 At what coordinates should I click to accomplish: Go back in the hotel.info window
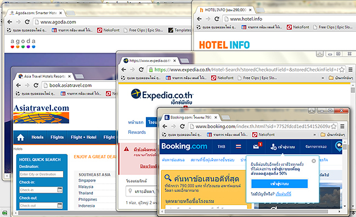[199, 19]
